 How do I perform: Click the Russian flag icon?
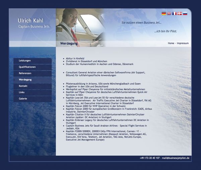(x=185, y=13)
